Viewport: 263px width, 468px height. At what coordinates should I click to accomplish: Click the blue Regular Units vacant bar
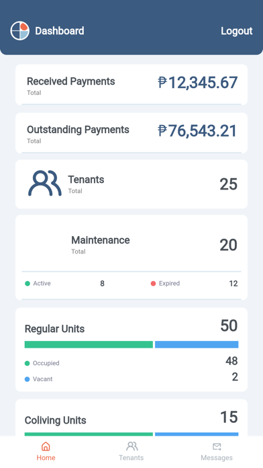click(197, 344)
